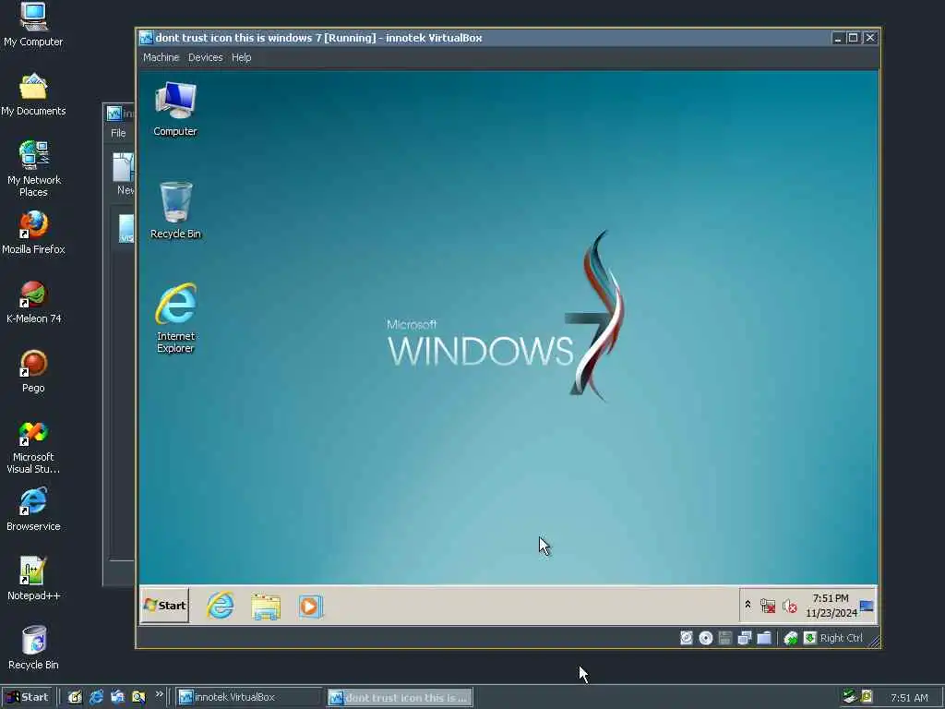Click host clock showing 7:51 AM
Screen dimensions: 945x709
tap(909, 698)
